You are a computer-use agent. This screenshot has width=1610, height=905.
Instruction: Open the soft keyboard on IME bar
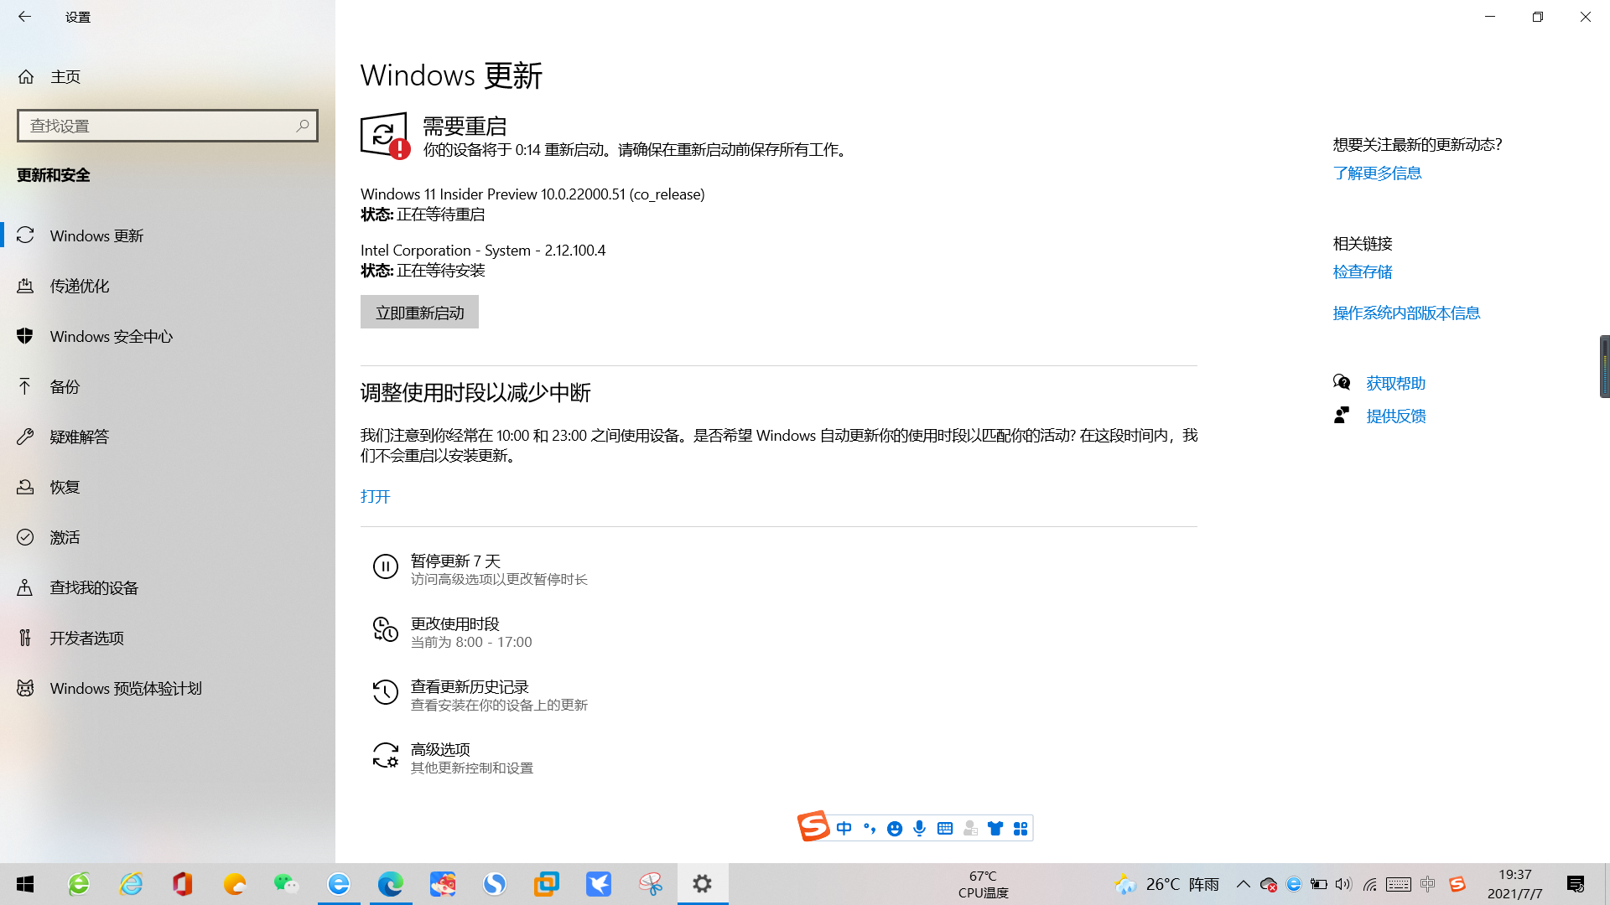point(945,829)
